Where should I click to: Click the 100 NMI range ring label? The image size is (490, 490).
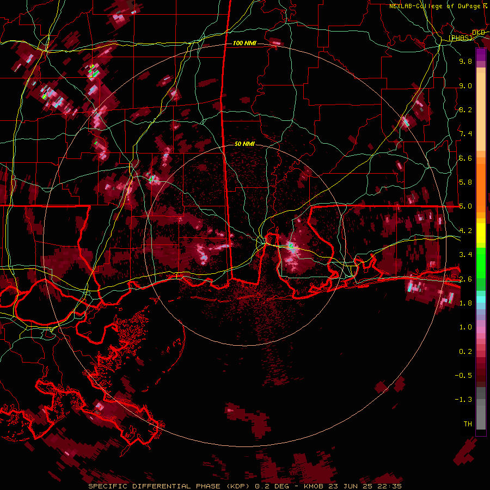[244, 43]
